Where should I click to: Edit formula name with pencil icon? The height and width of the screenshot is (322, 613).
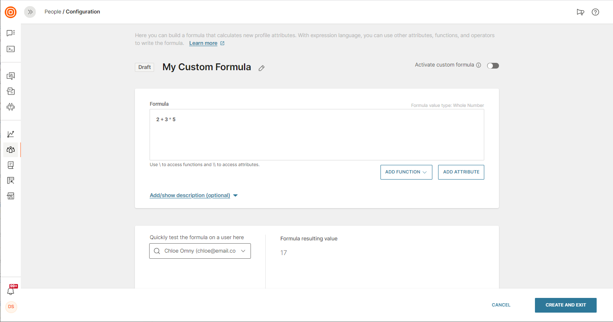tap(262, 68)
